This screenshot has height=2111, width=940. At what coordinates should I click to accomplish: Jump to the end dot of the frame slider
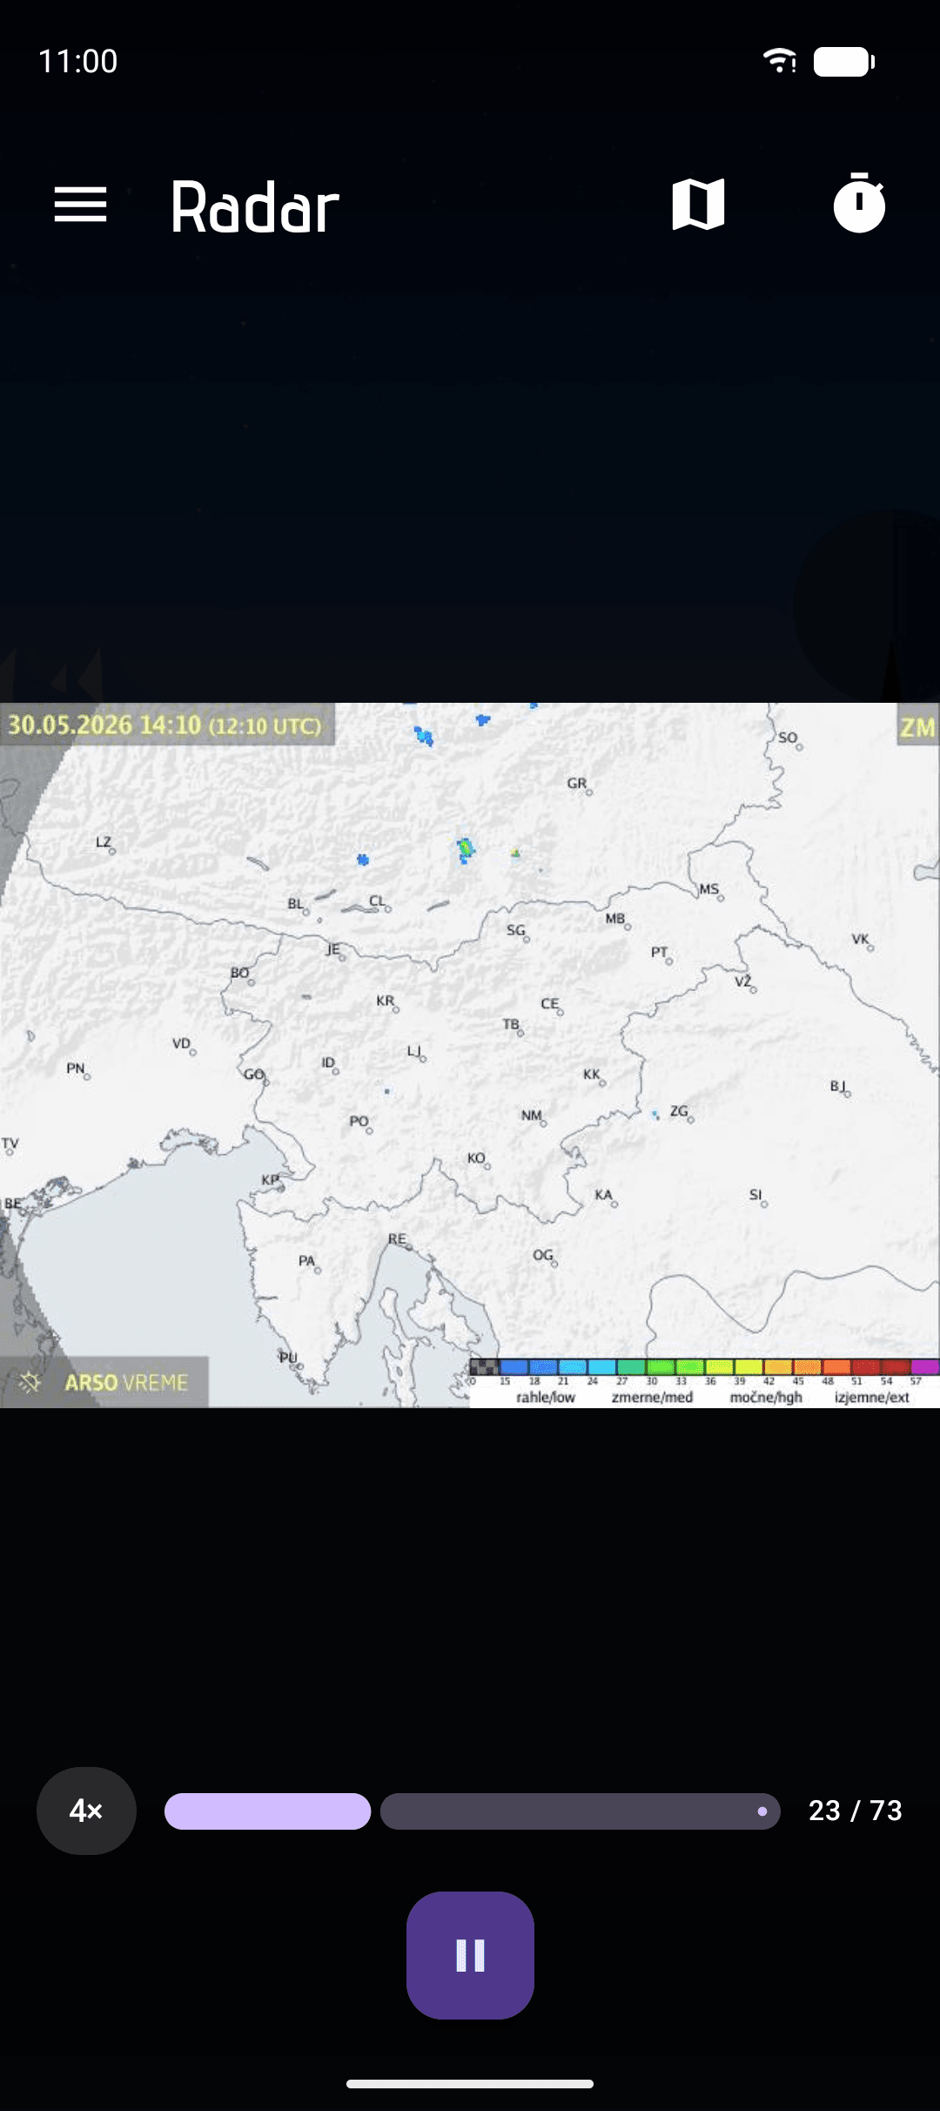(762, 1811)
